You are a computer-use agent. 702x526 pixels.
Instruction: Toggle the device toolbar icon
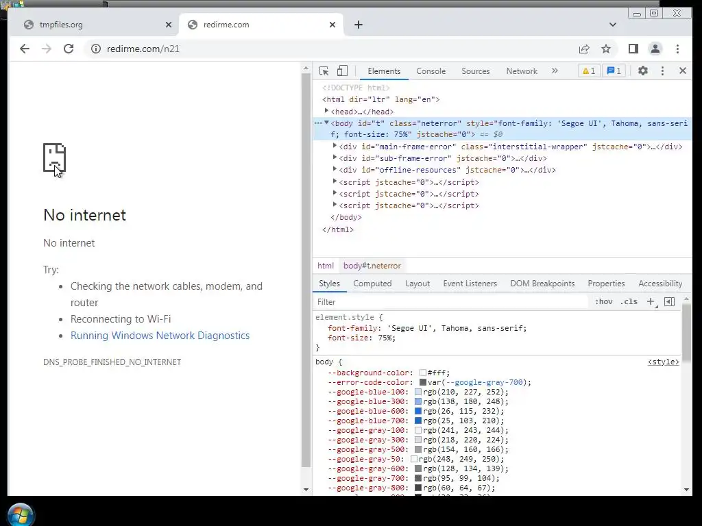tap(342, 71)
